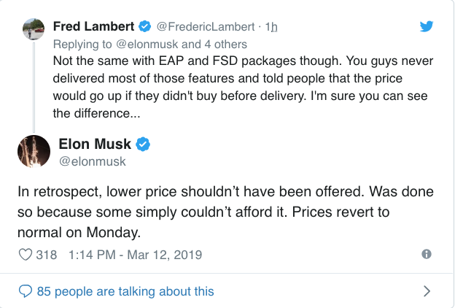The width and height of the screenshot is (455, 308).
Task: Click '85 people are talking about this'
Action: pos(125,291)
